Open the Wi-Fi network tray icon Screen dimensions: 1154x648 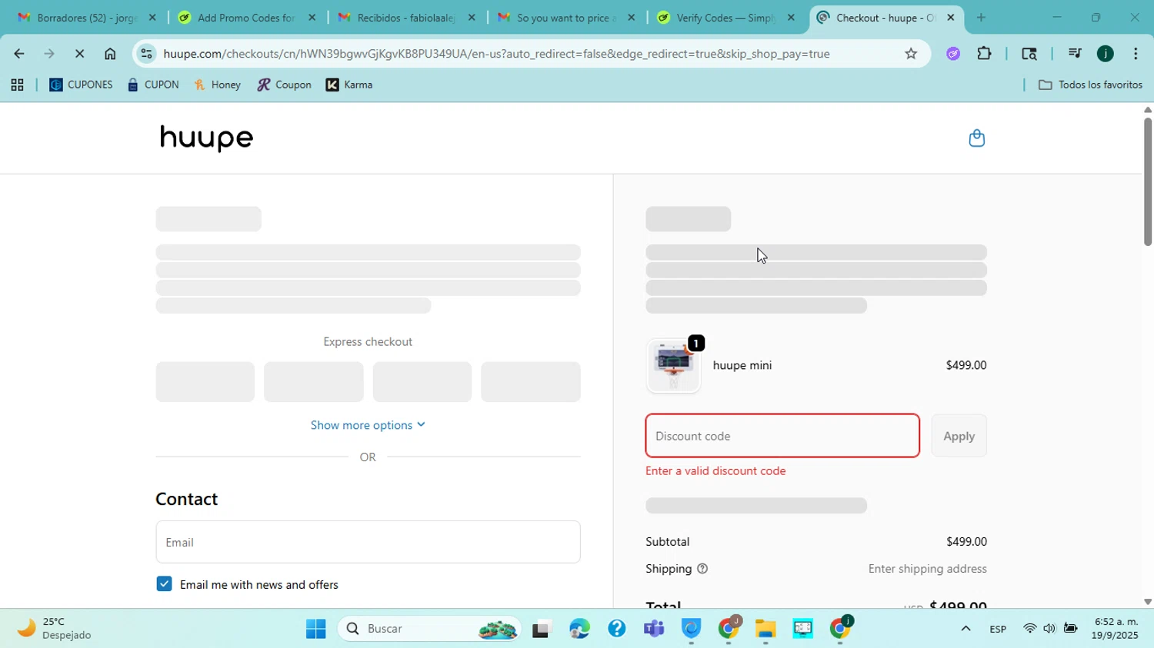click(x=1029, y=629)
